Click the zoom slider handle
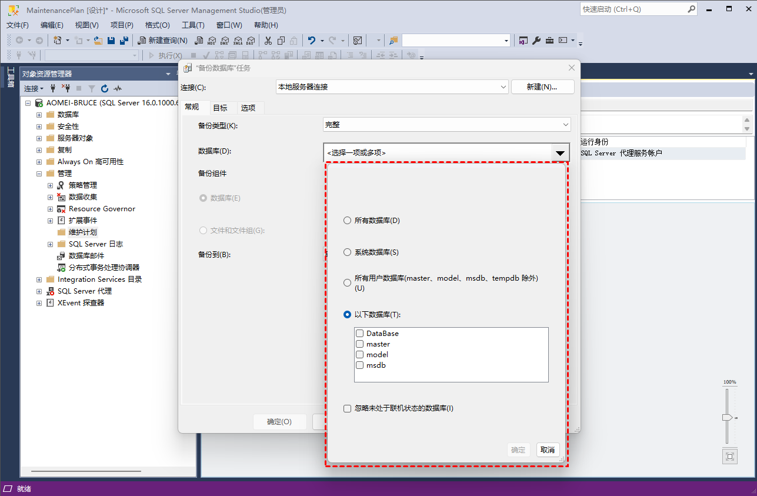This screenshot has height=496, width=757. [728, 417]
